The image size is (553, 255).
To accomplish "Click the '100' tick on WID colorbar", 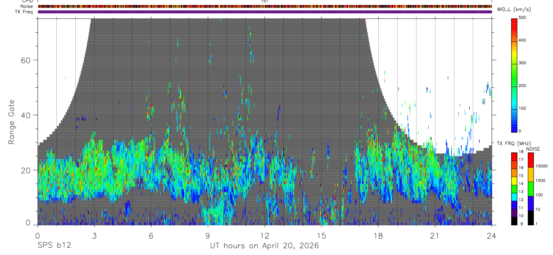I will tap(523, 108).
